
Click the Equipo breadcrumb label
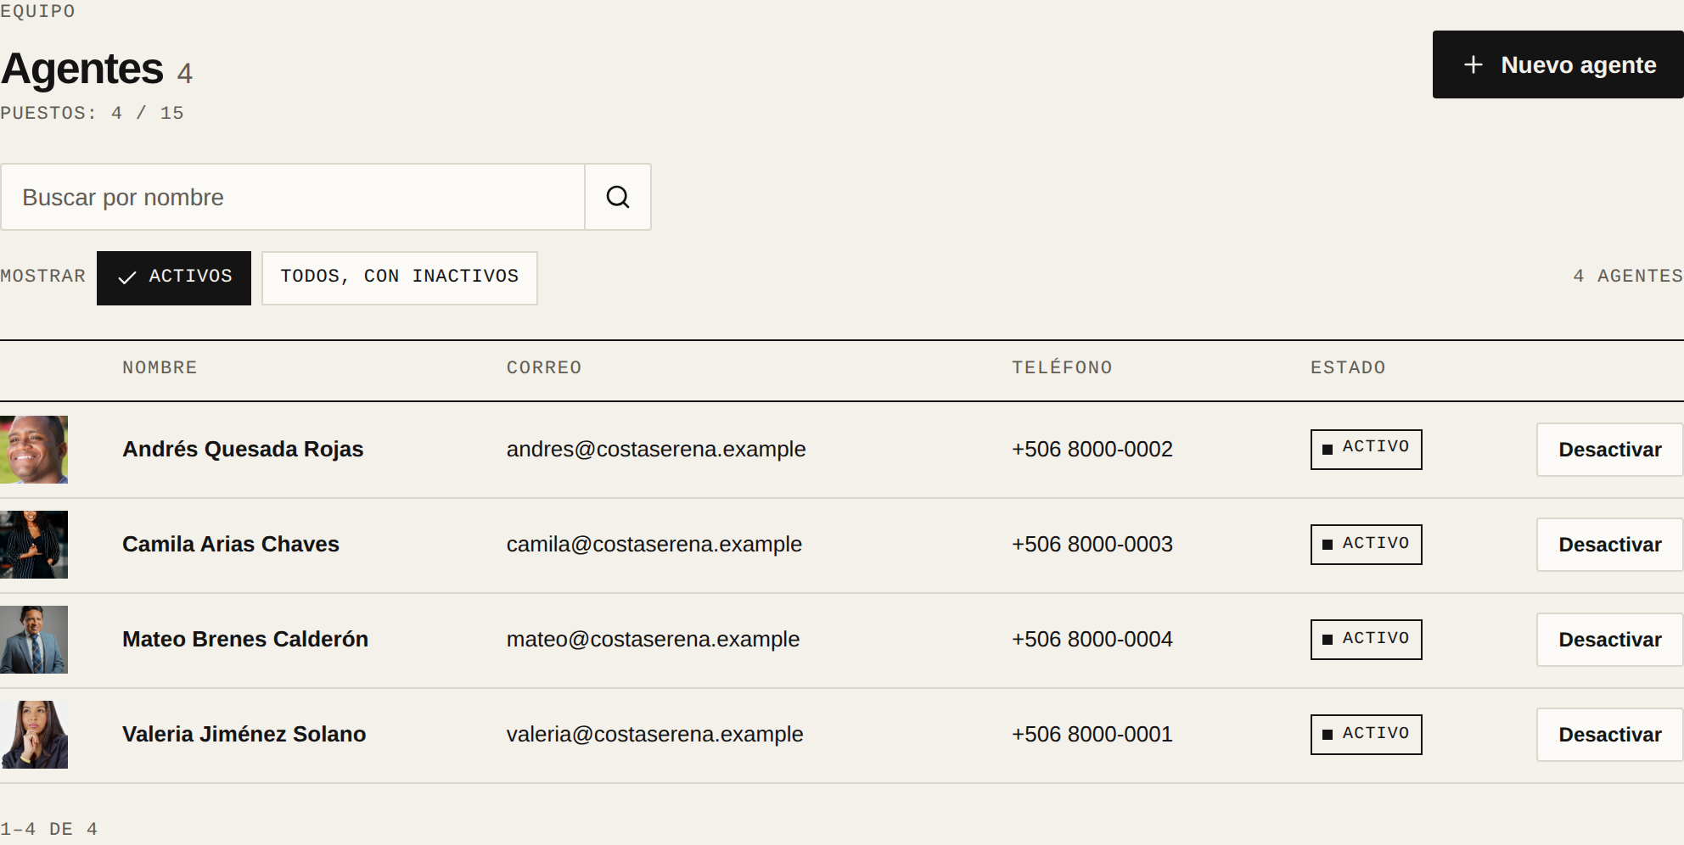click(37, 11)
